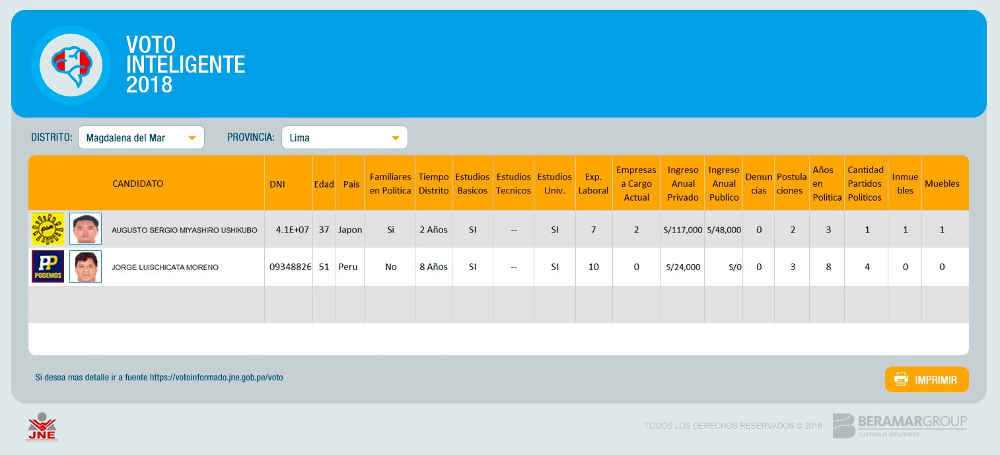Viewport: 1000px width, 455px height.
Task: Click the Voto Inteligente brain logo
Action: (71, 64)
